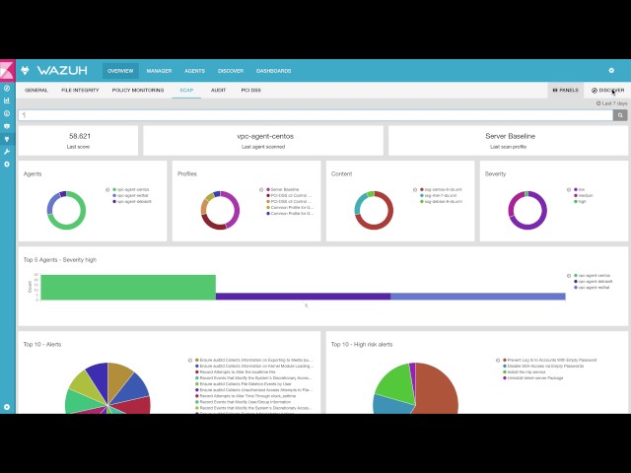
Task: Toggle medium in the Severity legend
Action: click(x=584, y=195)
